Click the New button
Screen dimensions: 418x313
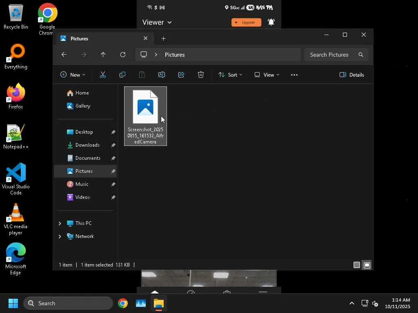73,75
